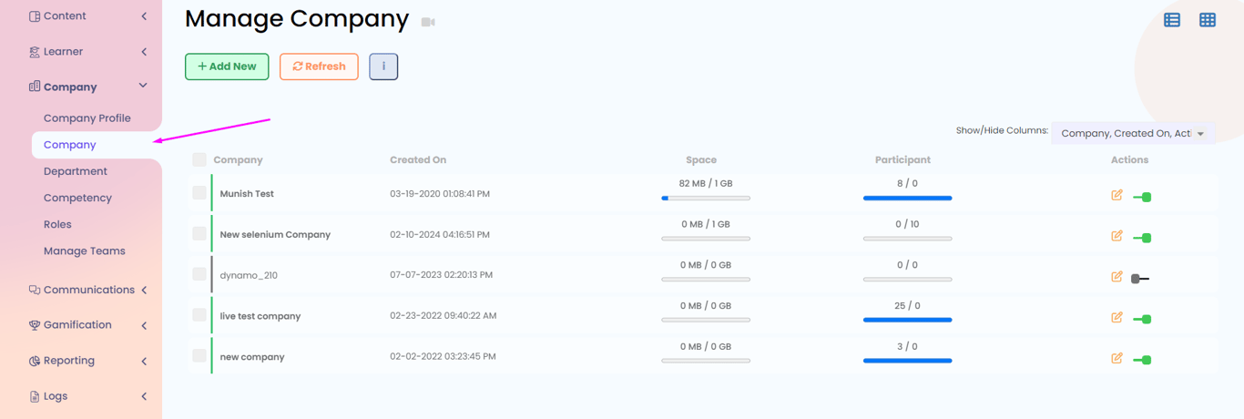The width and height of the screenshot is (1244, 419).
Task: Click the Communications chat icon
Action: pyautogui.click(x=35, y=290)
